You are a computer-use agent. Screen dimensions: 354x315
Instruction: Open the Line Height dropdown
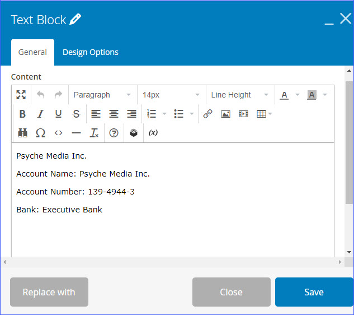click(x=240, y=95)
